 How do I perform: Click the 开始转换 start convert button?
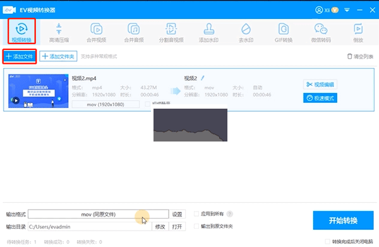[x=343, y=220]
